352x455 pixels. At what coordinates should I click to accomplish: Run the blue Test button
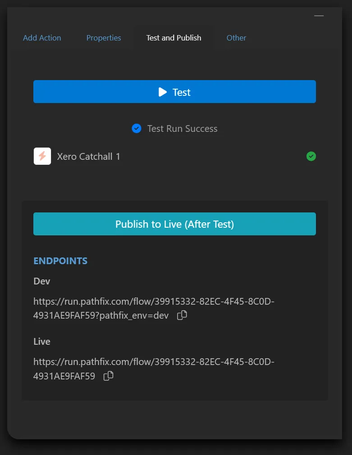point(174,92)
